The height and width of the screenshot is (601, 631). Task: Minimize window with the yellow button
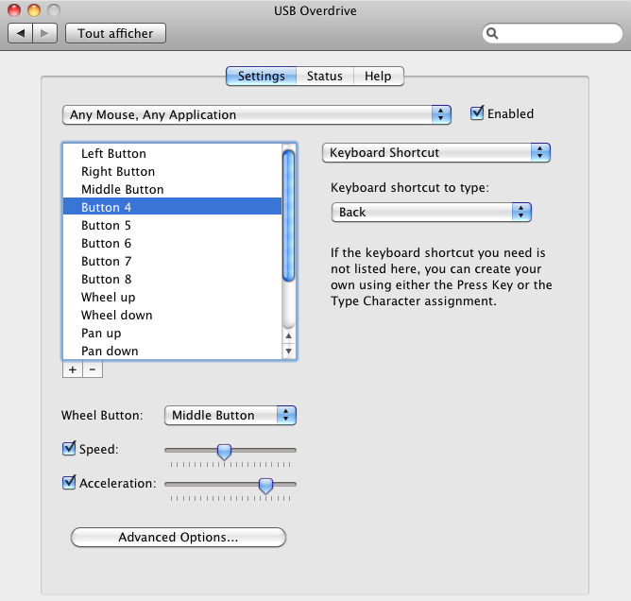tap(34, 10)
